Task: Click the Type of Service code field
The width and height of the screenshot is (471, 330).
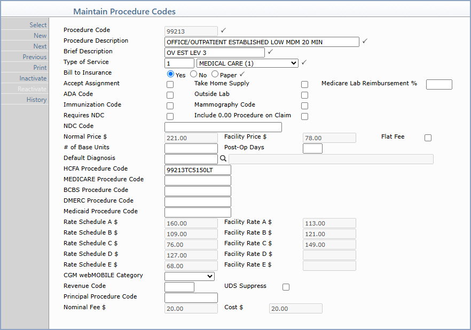Action: coord(179,63)
